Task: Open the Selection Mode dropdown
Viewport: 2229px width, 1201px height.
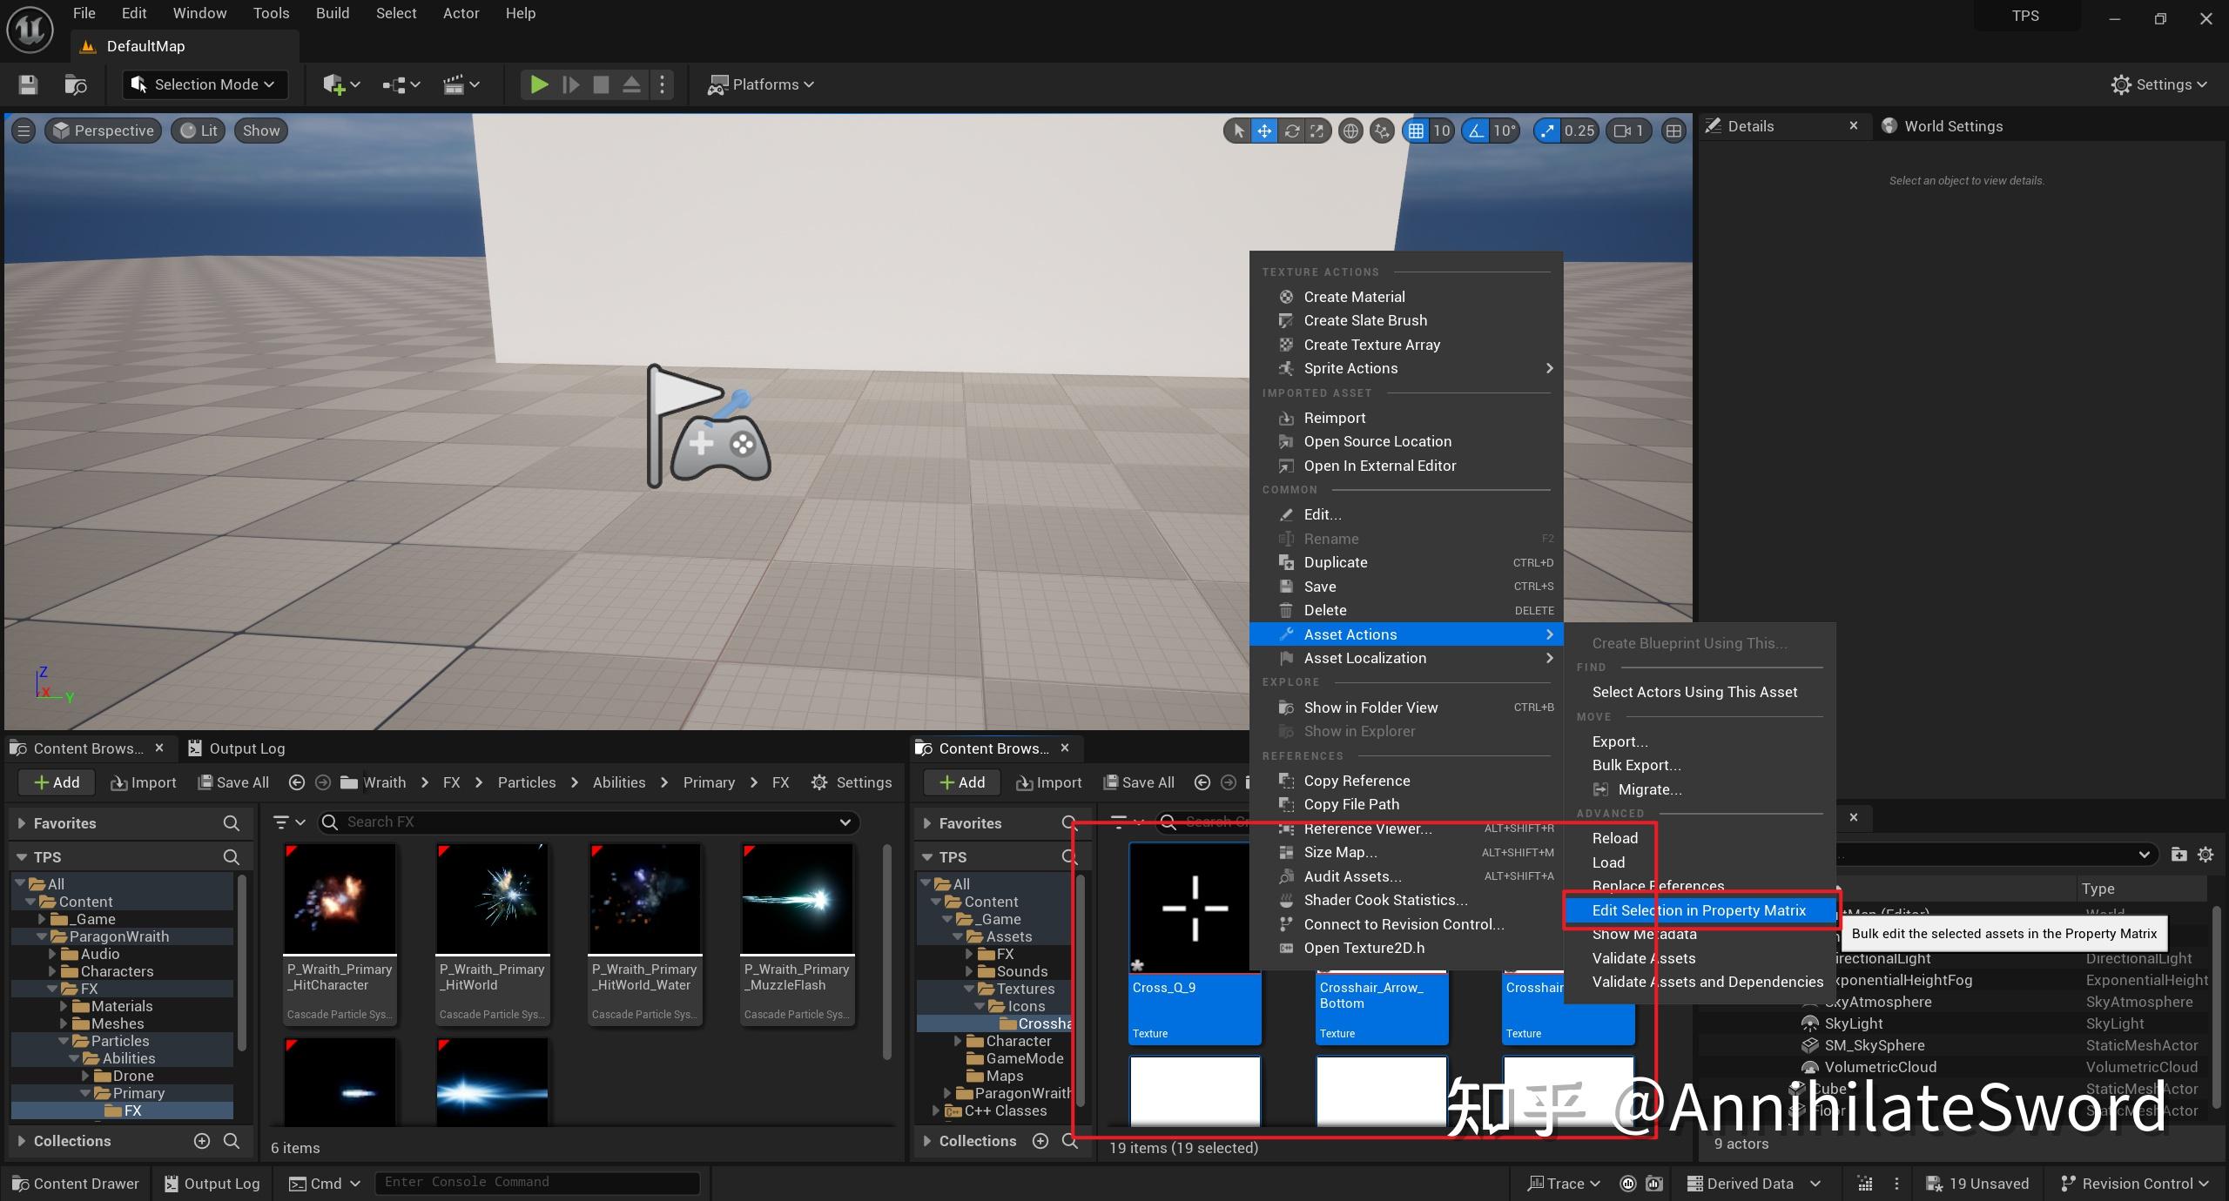Action: click(x=205, y=84)
